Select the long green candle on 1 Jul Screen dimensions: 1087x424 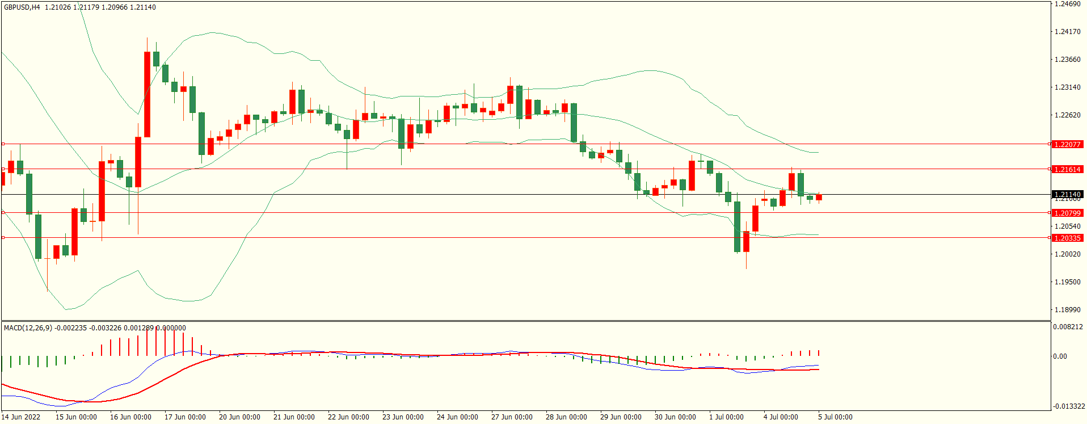click(737, 226)
